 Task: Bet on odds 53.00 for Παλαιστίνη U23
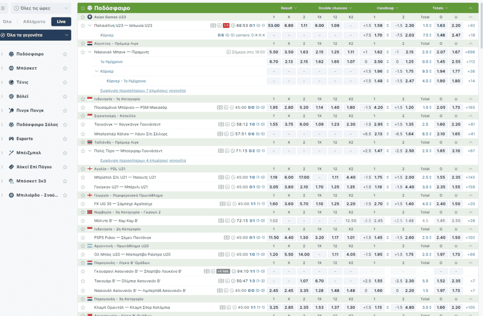click(274, 25)
